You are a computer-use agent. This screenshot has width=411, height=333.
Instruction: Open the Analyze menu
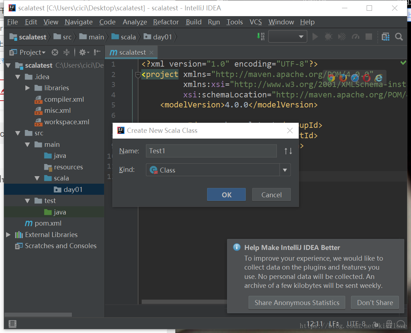tap(135, 22)
